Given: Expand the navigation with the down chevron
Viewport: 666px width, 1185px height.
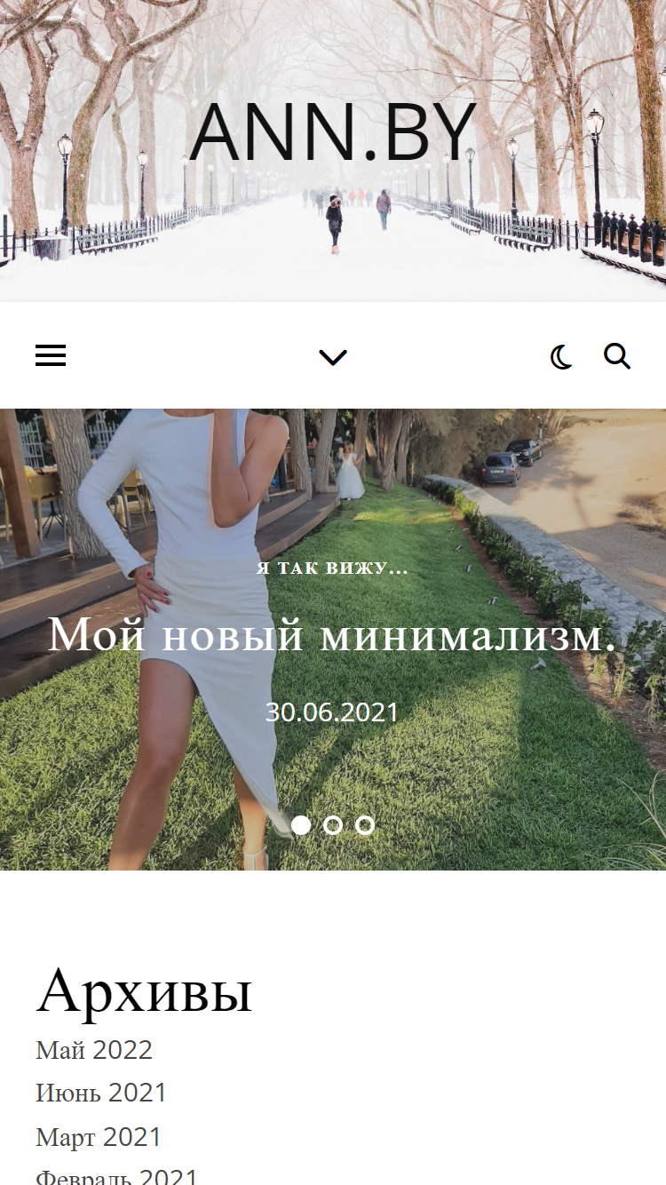Looking at the screenshot, I should (x=333, y=357).
